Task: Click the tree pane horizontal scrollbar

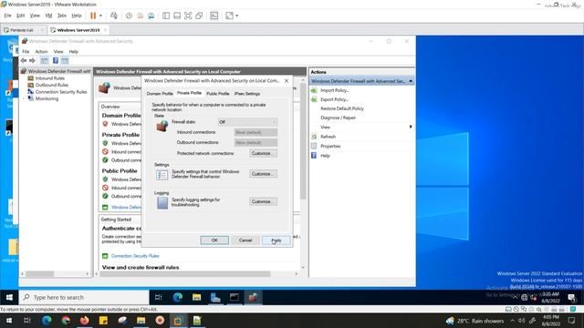Action: [x=40, y=273]
